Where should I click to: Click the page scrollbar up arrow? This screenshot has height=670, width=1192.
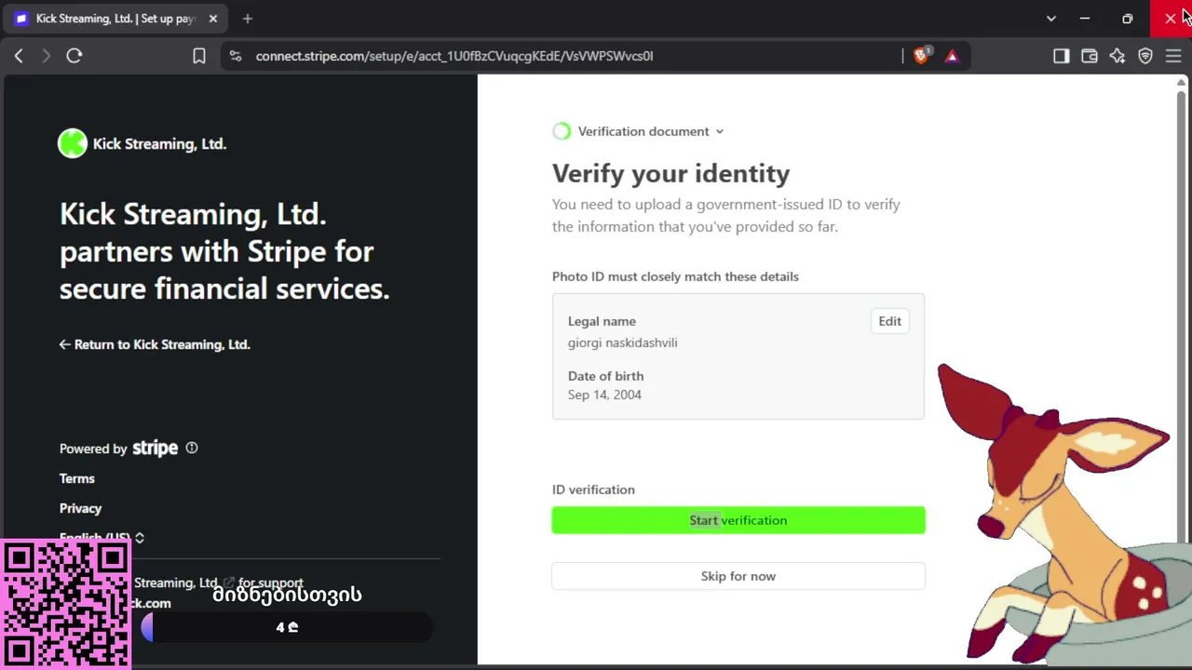tap(1181, 83)
